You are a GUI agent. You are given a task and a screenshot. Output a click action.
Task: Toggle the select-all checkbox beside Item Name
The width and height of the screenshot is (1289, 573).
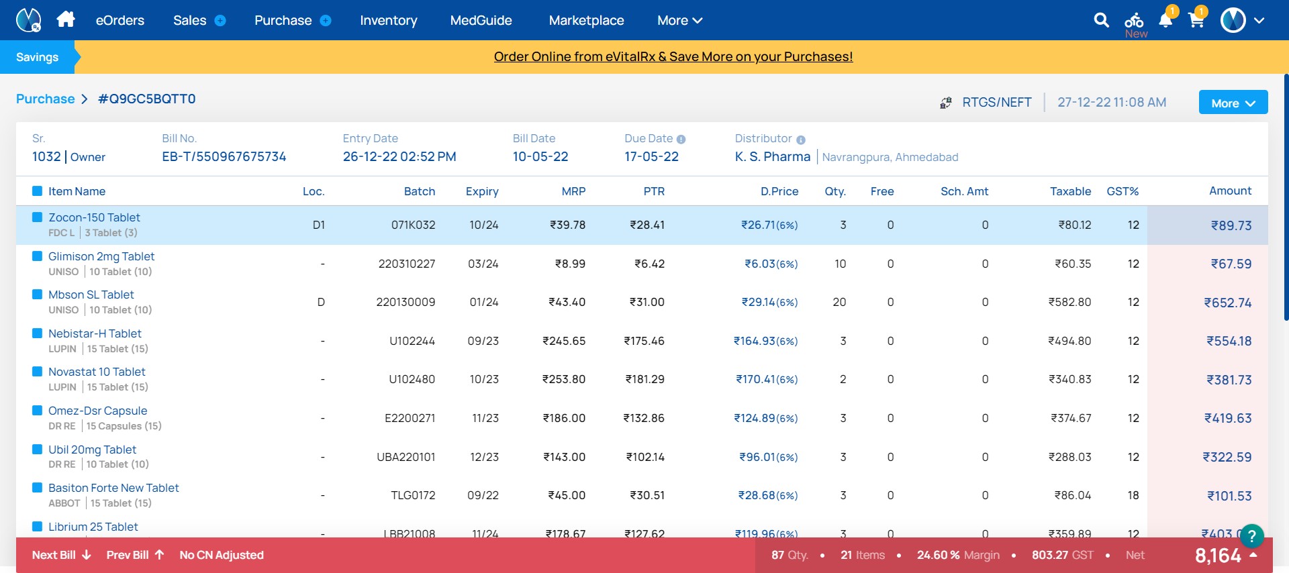[38, 191]
